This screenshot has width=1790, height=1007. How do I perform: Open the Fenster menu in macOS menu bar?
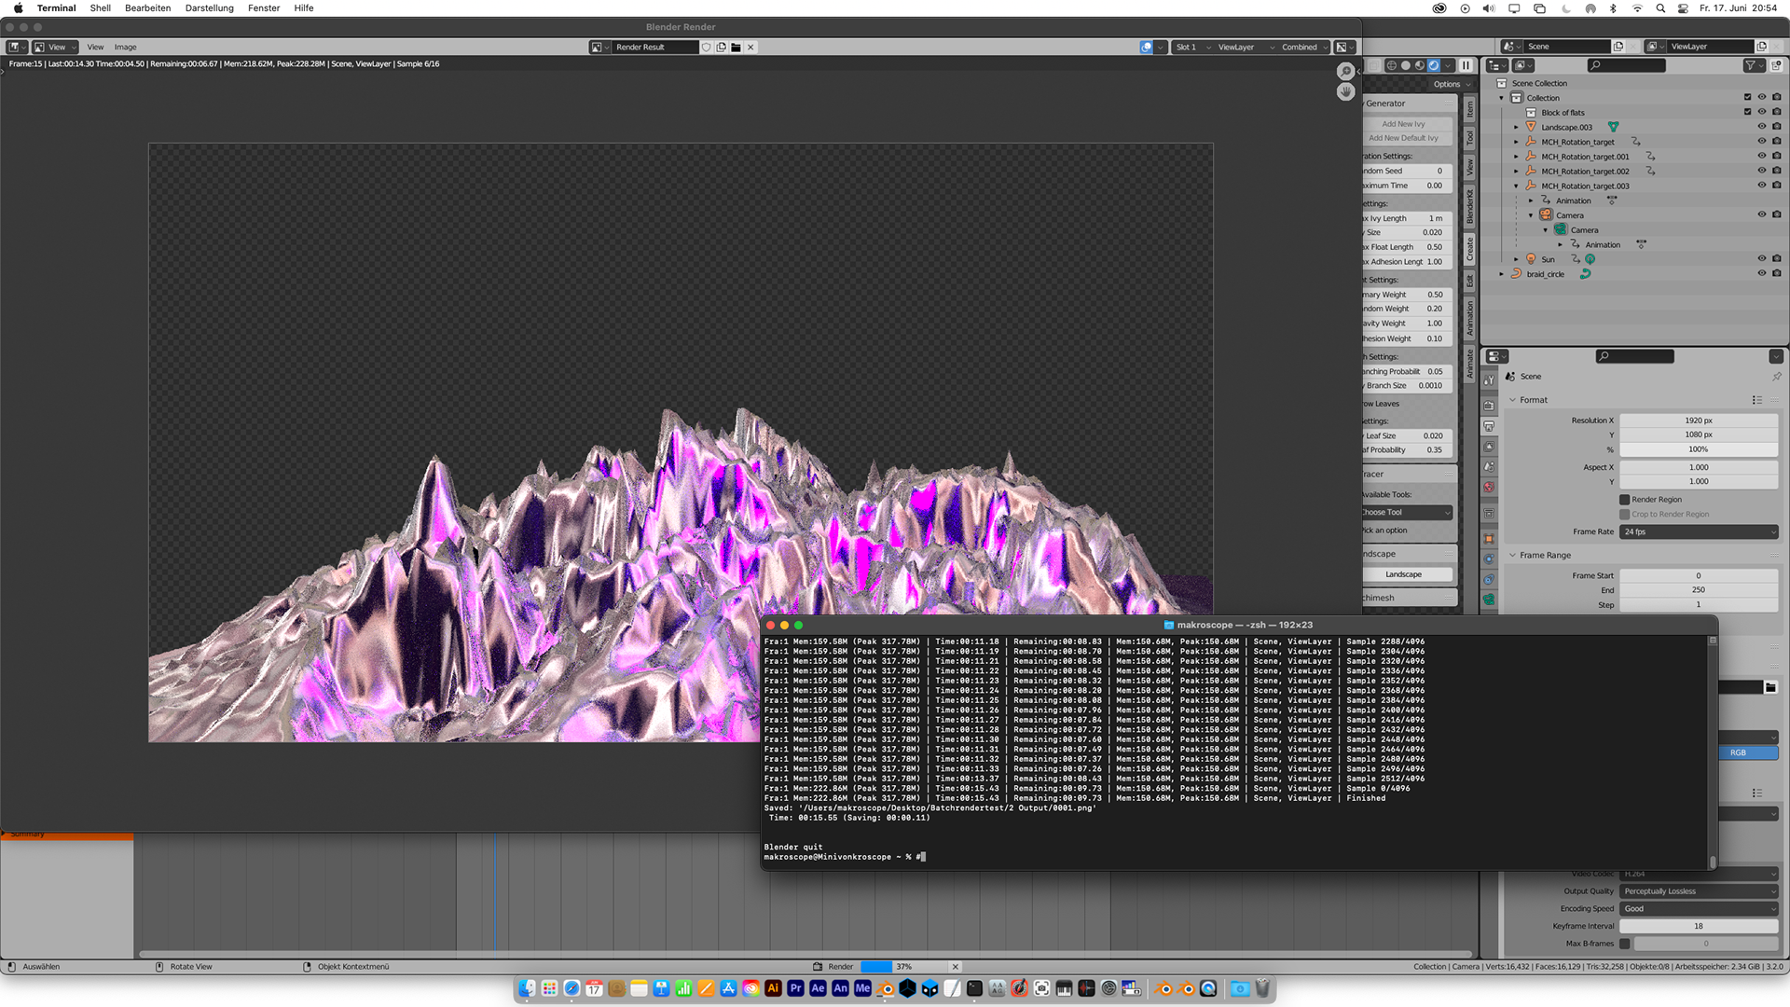pyautogui.click(x=263, y=7)
